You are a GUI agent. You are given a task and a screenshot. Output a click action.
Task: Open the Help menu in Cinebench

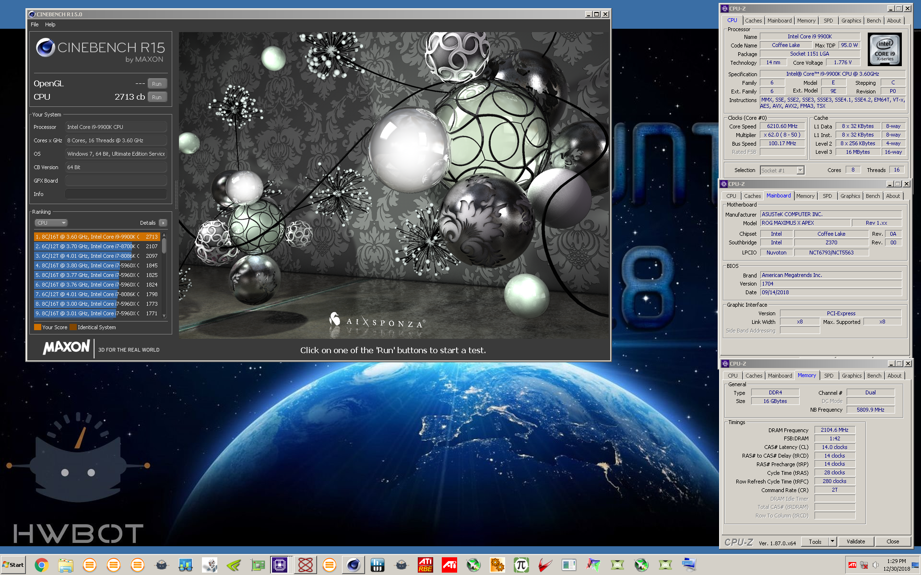(50, 24)
